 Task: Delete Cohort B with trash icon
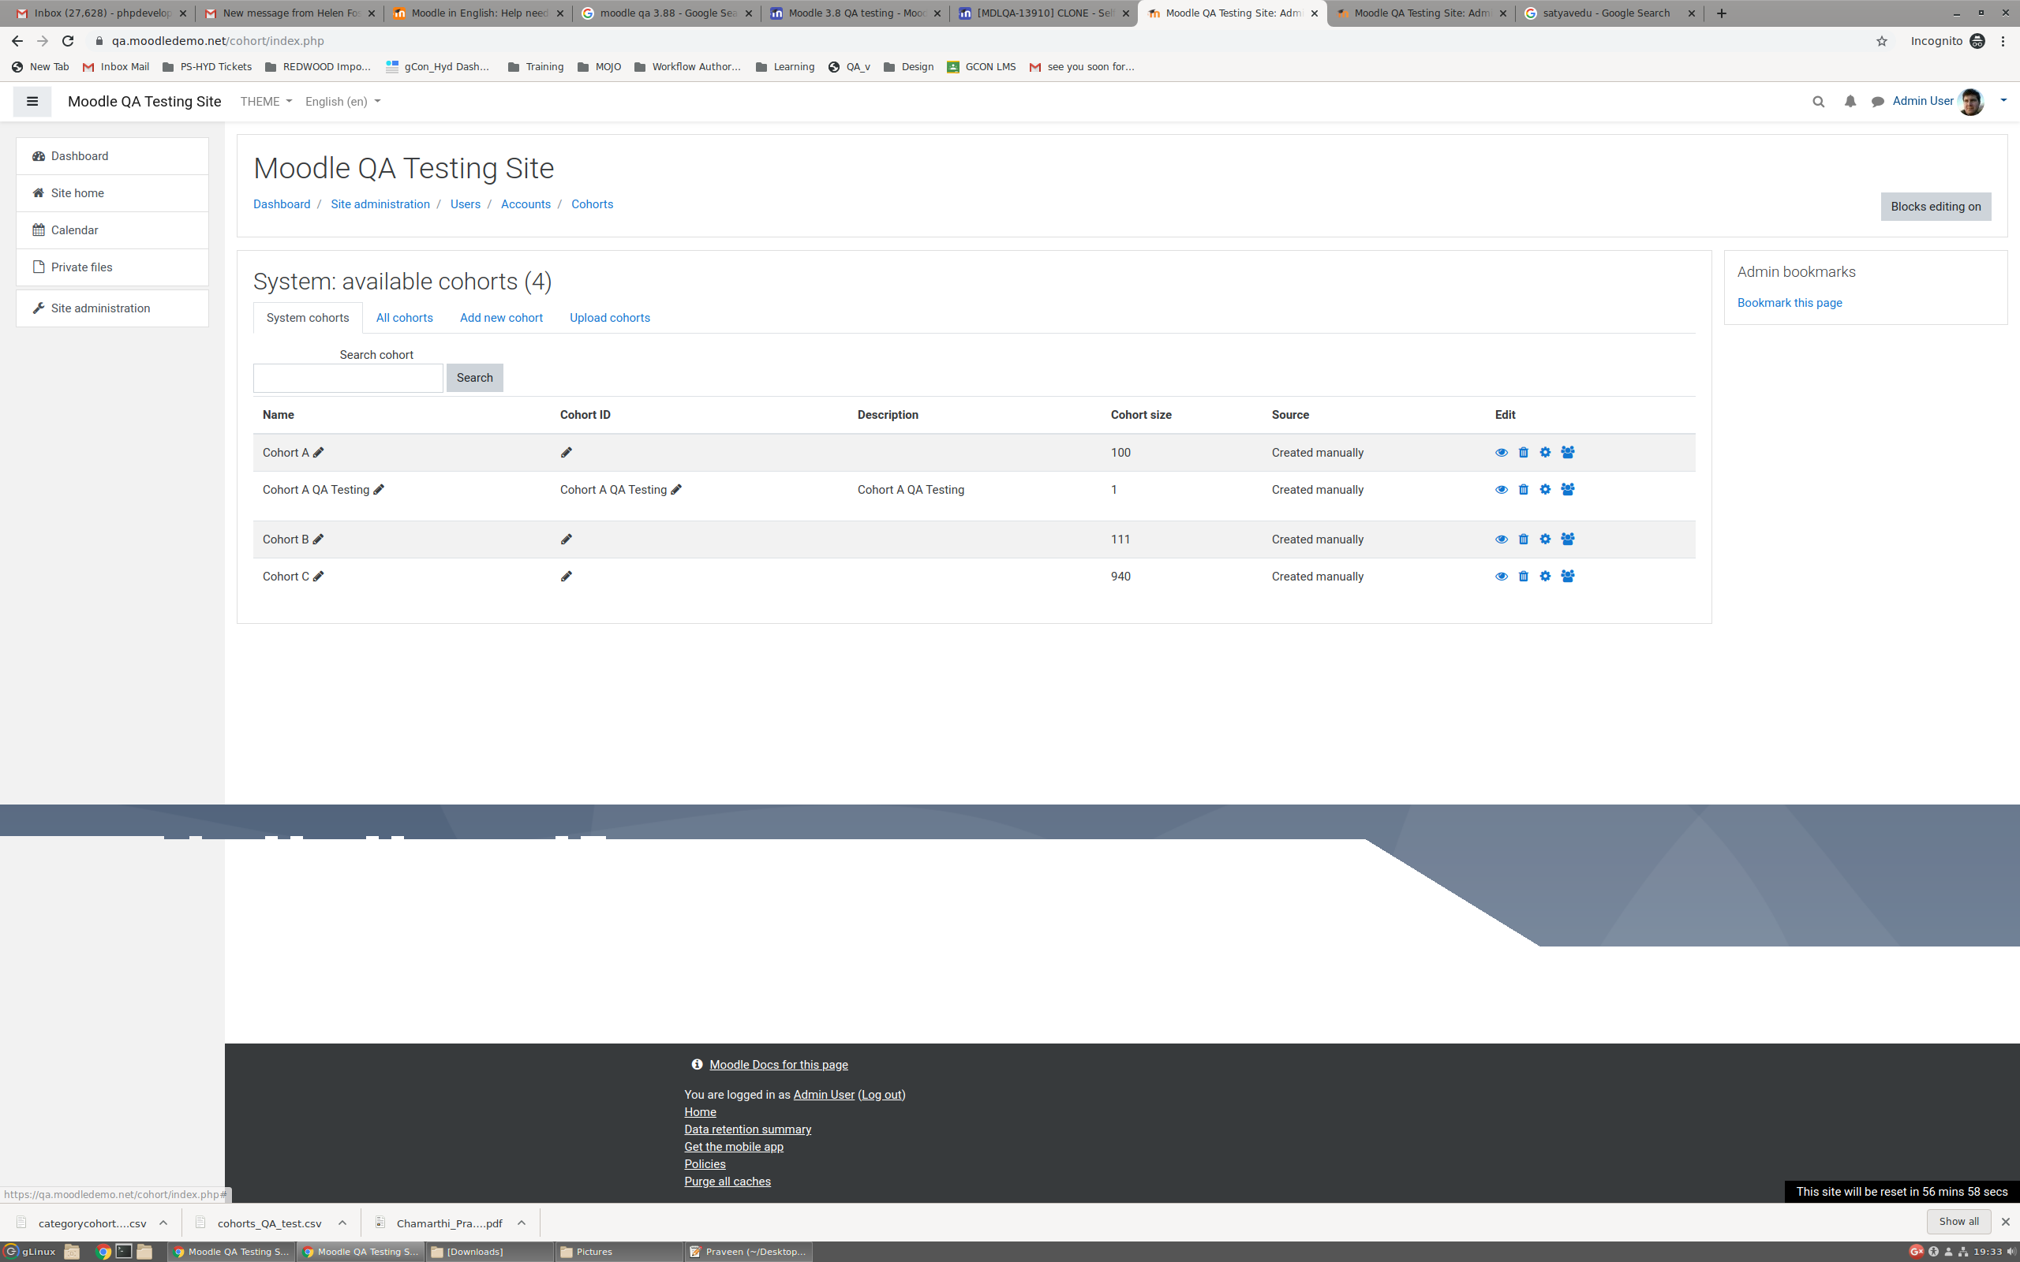coord(1524,540)
